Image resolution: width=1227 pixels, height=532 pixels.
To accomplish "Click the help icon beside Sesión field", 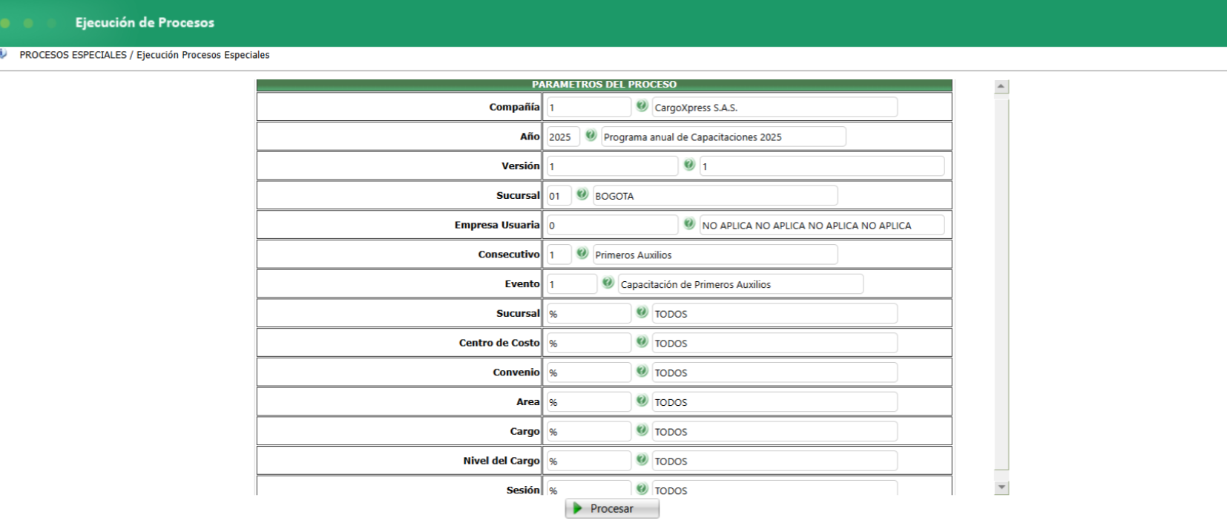I will tap(642, 488).
